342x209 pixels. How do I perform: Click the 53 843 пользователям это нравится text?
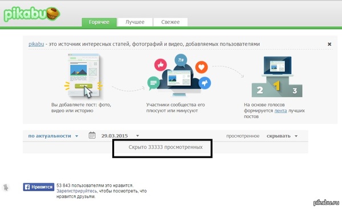coord(95,186)
